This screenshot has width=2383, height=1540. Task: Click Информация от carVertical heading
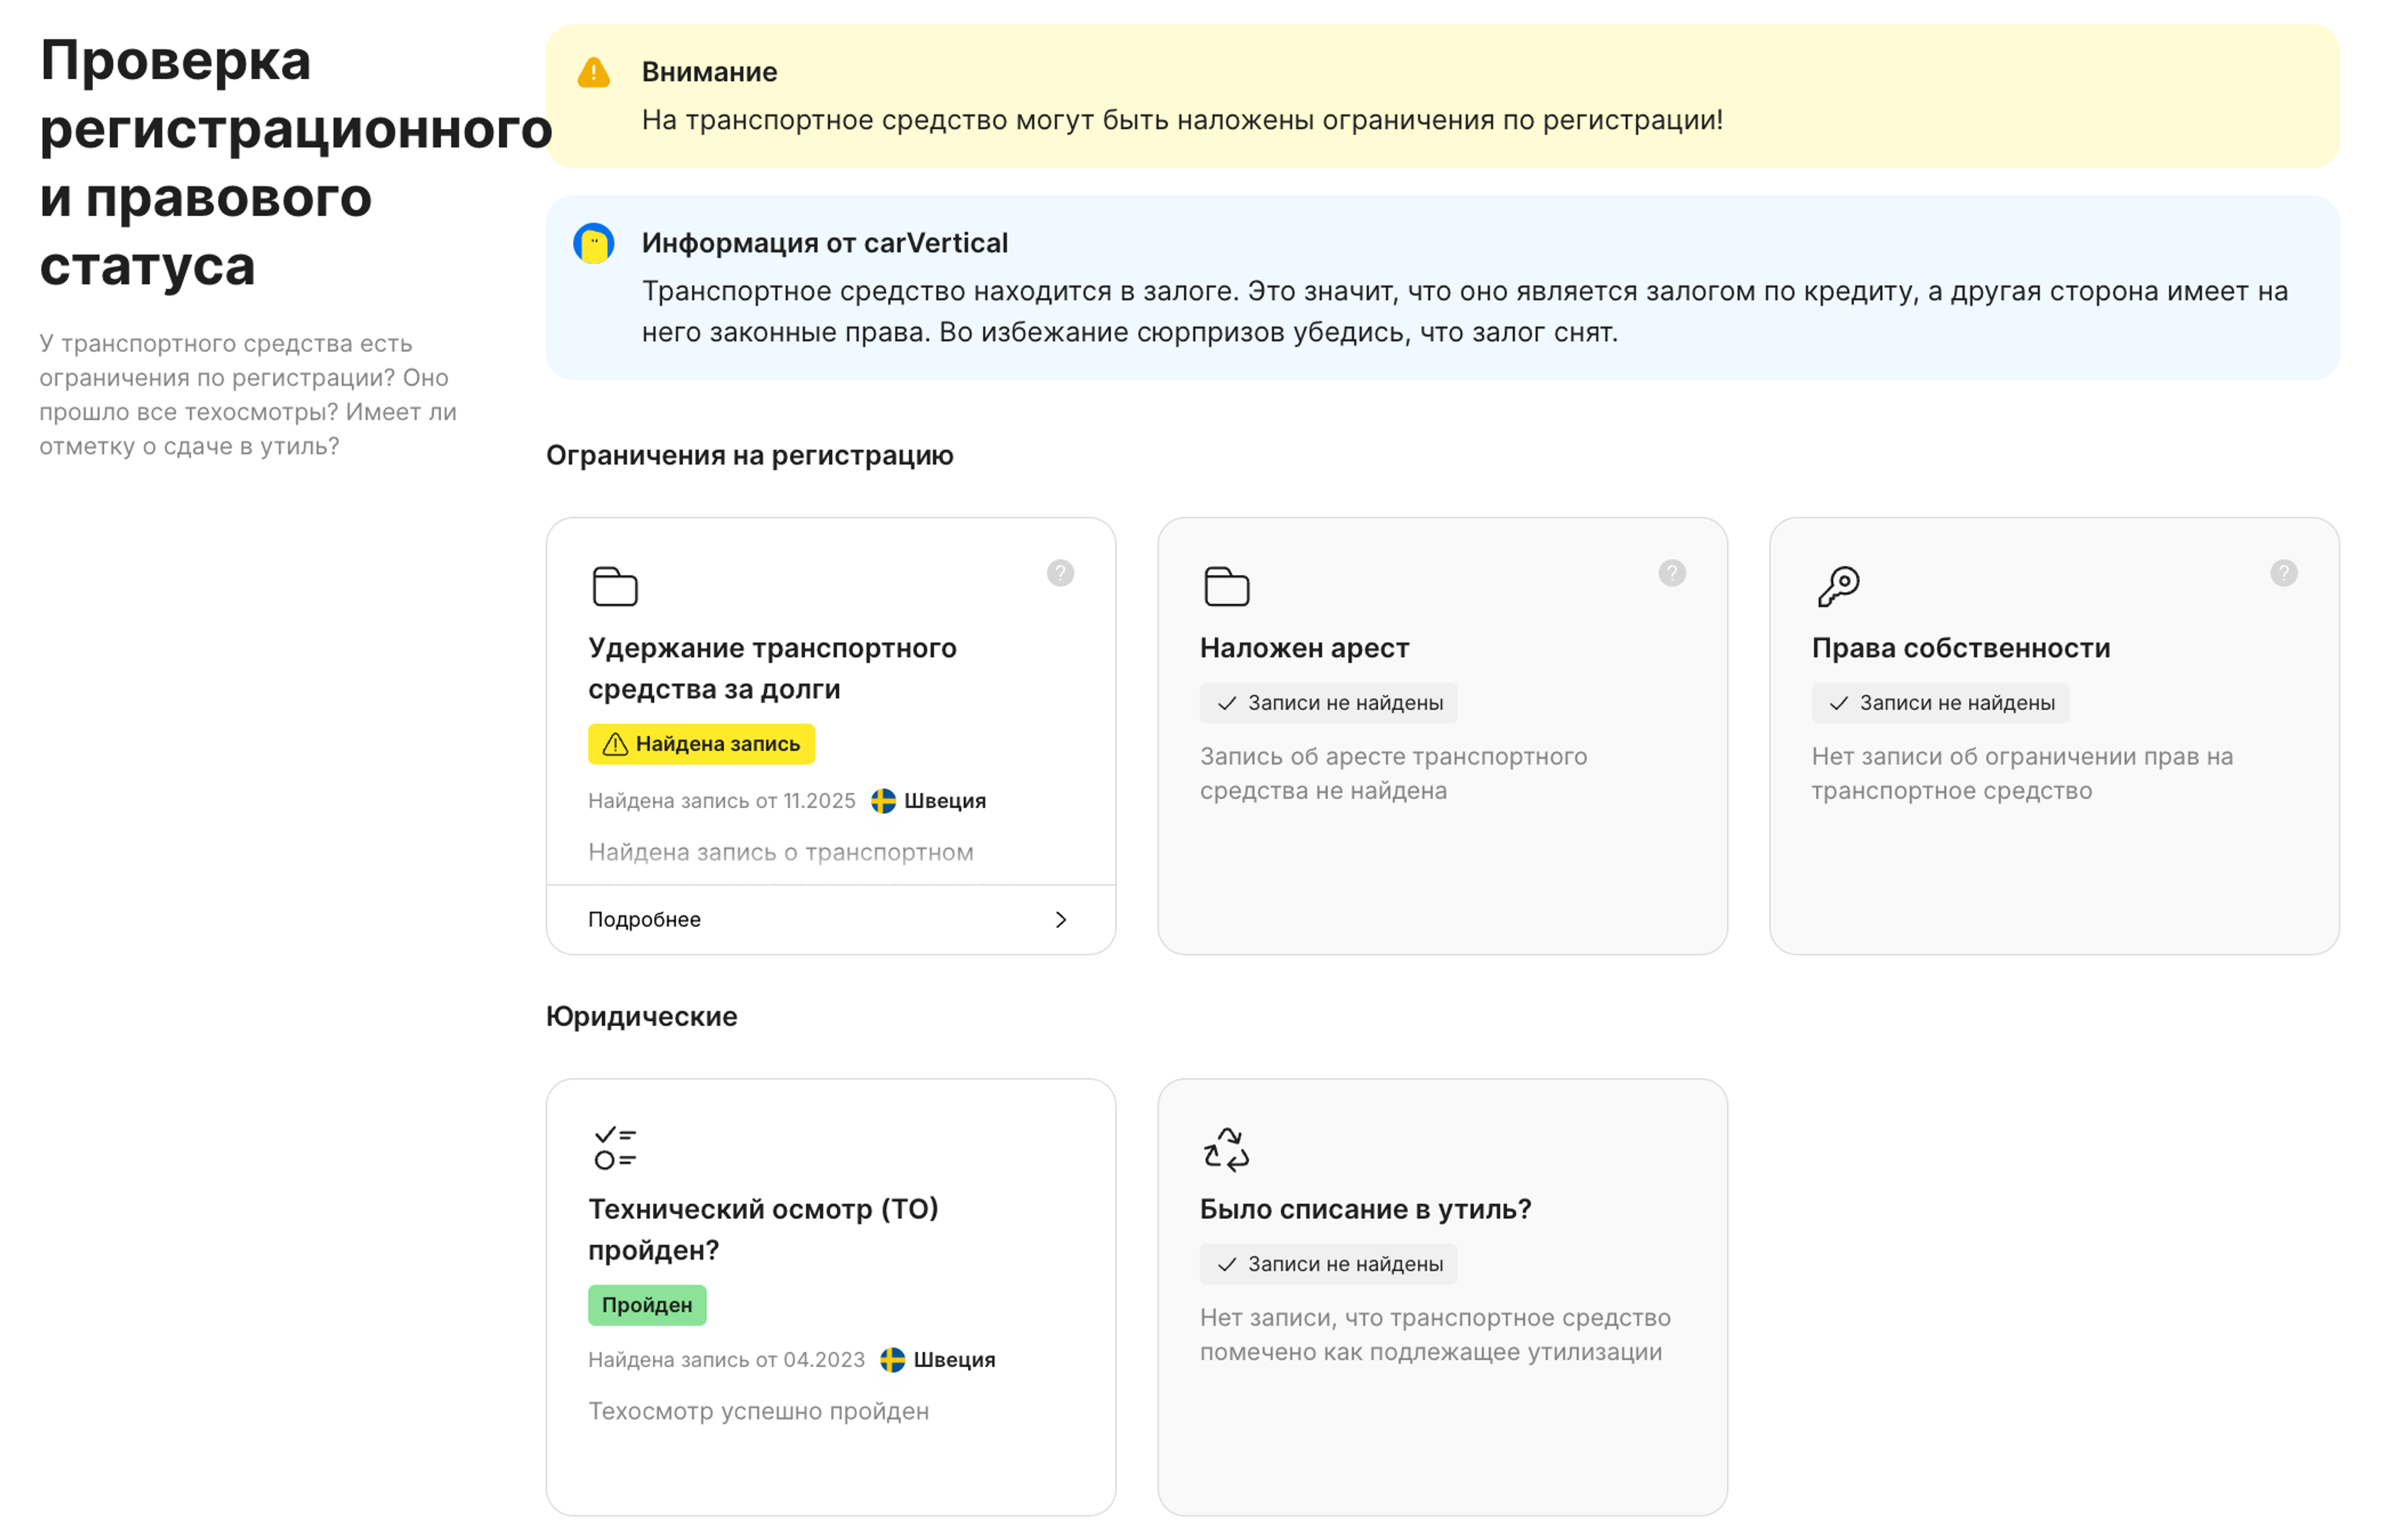pos(824,243)
